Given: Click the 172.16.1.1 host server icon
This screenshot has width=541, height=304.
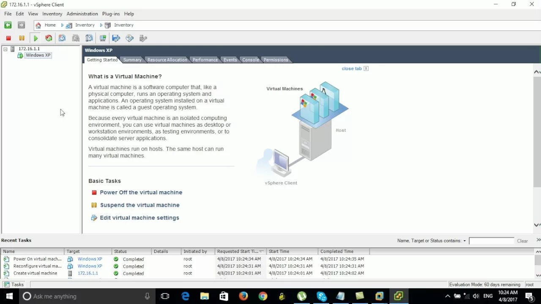Looking at the screenshot, I should click(13, 49).
